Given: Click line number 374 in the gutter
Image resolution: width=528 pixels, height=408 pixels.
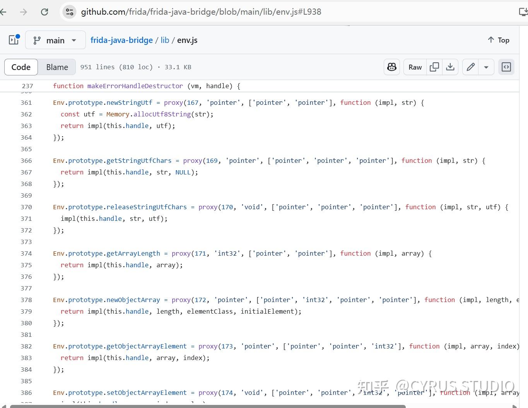Looking at the screenshot, I should tap(26, 253).
